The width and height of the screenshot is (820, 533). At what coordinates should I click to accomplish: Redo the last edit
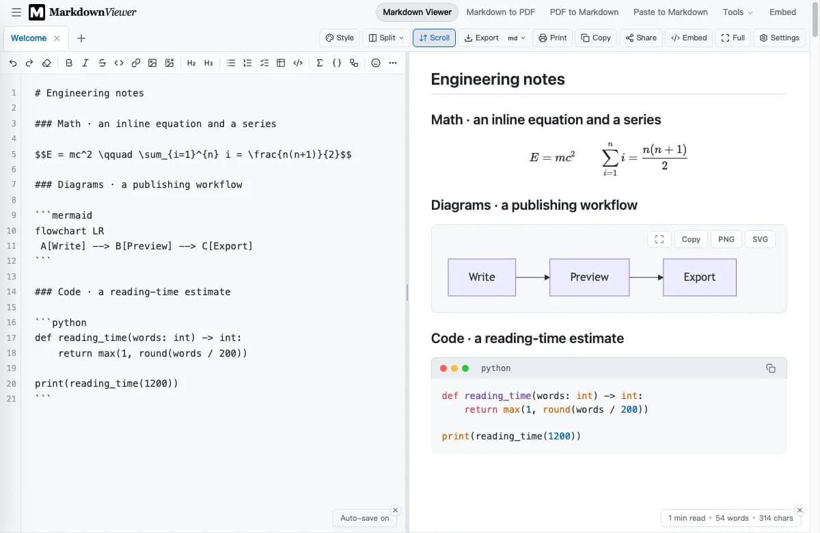29,63
